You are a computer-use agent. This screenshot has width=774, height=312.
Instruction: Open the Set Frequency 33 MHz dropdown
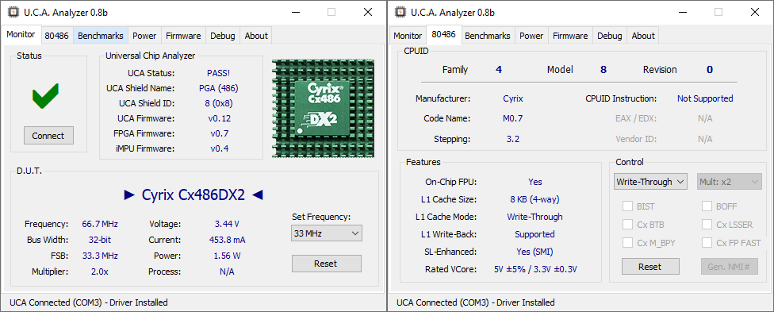pos(326,233)
